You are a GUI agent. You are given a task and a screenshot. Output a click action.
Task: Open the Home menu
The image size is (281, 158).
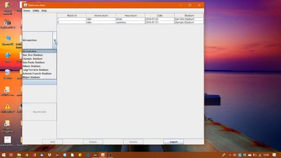pos(27,11)
